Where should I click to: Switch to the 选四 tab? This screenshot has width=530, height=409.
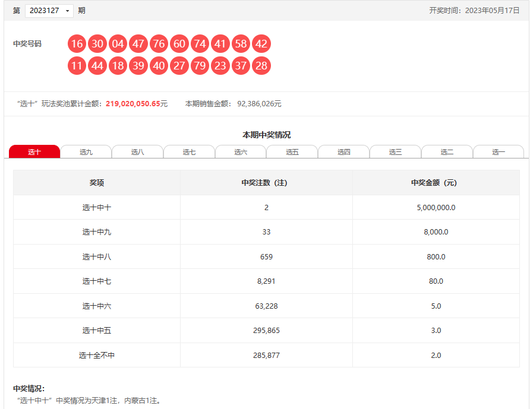(344, 152)
